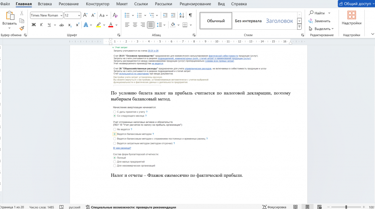375x209 pixels.
Task: Show paragraph marks and hidden symbols
Action: [190, 15]
